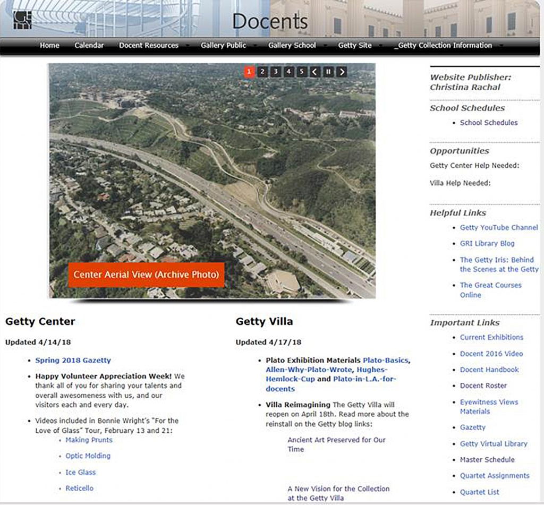Open the Making Prunts video link
This screenshot has height=505, width=544.
(x=89, y=440)
